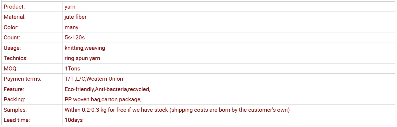Select the 'ring spun yarn' text

click(82, 58)
